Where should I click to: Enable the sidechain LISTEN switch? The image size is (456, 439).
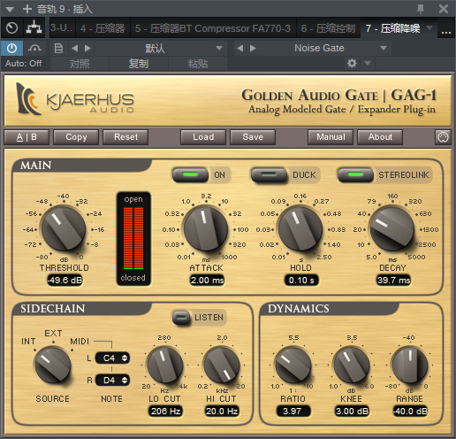pyautogui.click(x=181, y=318)
